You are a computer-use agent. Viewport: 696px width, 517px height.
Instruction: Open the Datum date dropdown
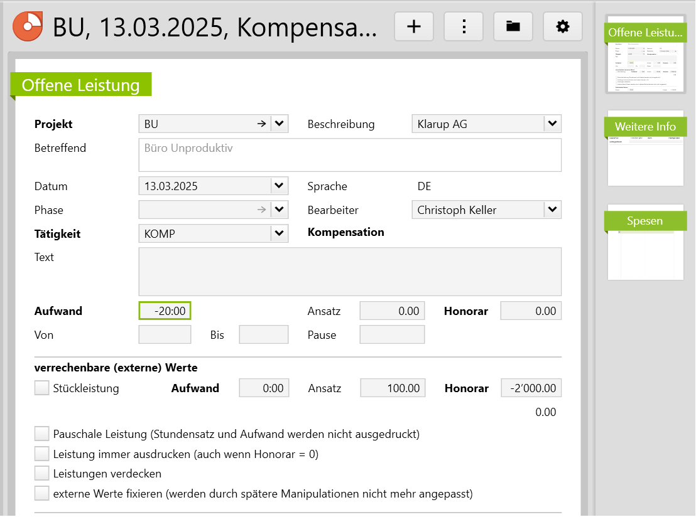tap(280, 186)
